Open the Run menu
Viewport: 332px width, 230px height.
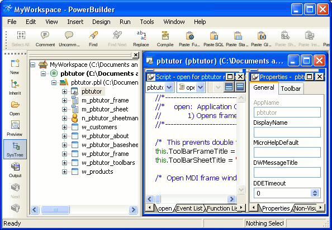tap(125, 22)
